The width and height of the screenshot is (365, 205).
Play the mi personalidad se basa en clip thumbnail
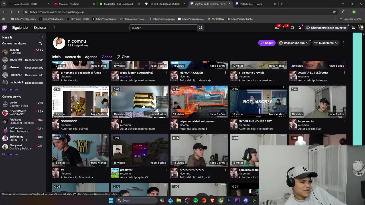(x=199, y=102)
